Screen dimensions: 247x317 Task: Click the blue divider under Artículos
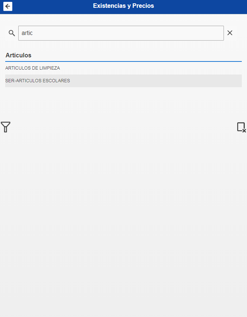123,61
